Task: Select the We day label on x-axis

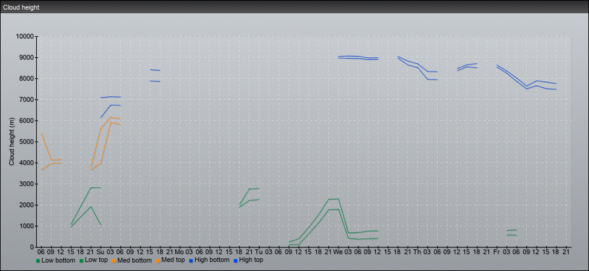Action: click(338, 252)
